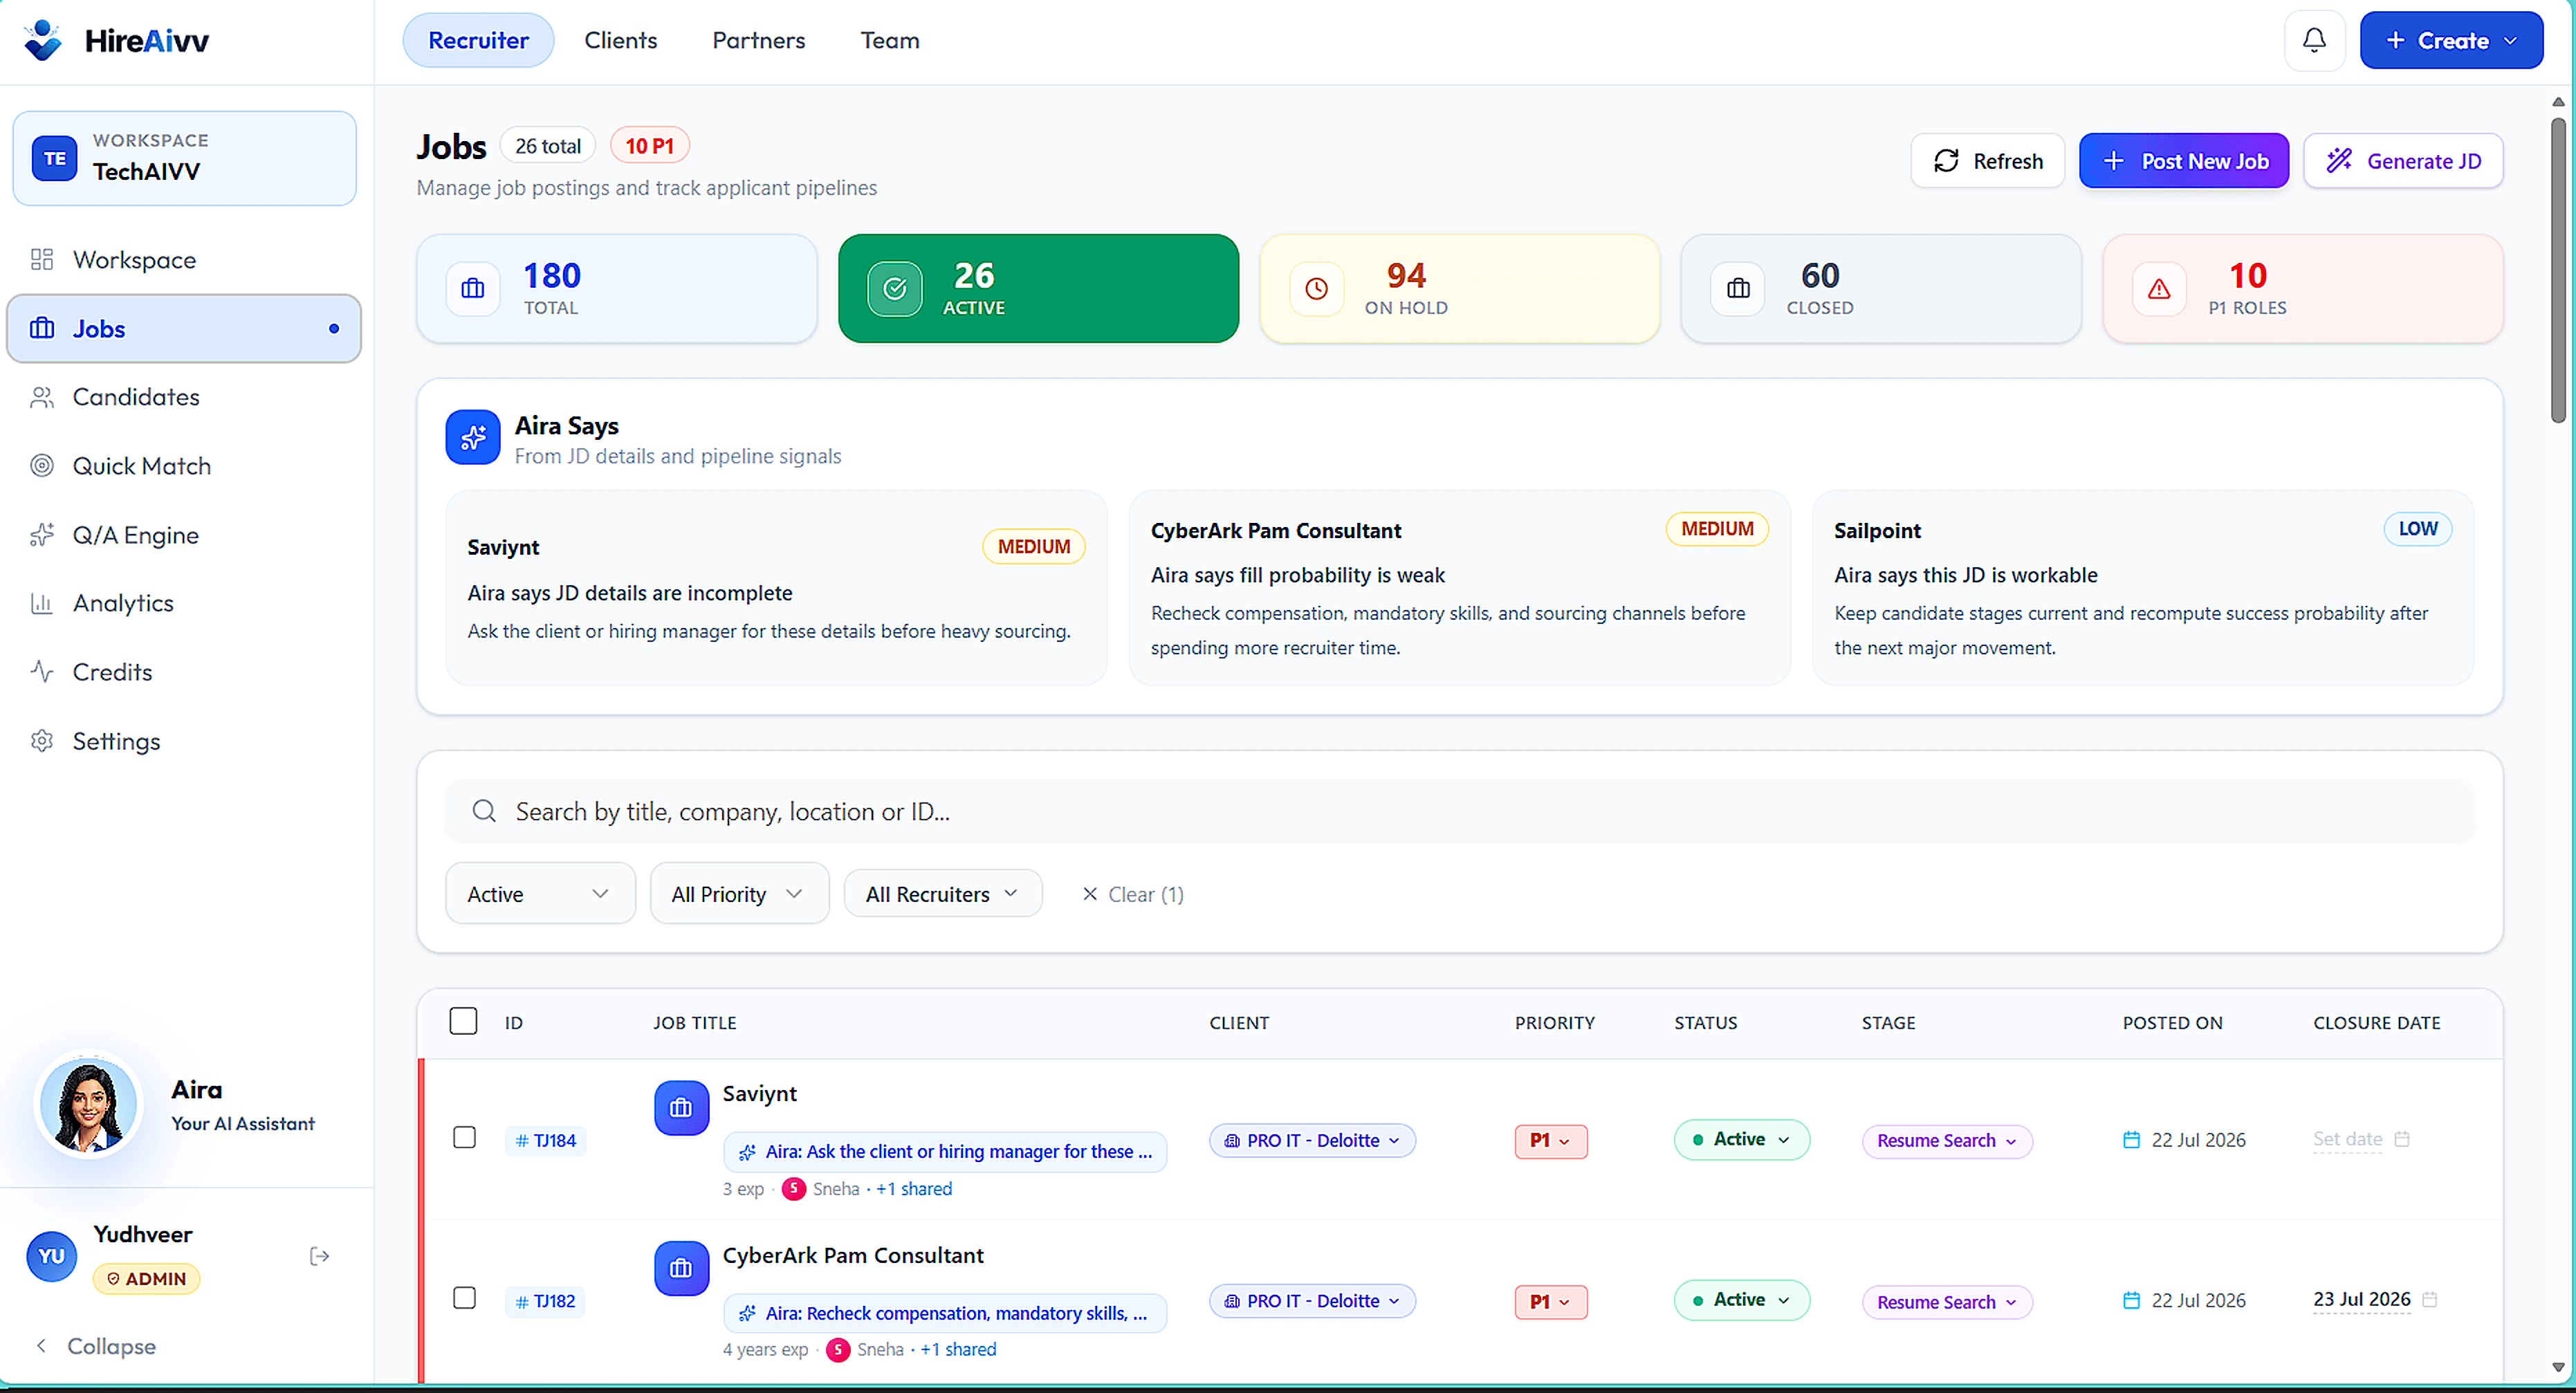Switch to the Team tab

[x=890, y=40]
